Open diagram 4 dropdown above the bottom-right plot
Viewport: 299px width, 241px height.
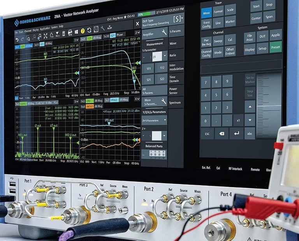coord(137,99)
